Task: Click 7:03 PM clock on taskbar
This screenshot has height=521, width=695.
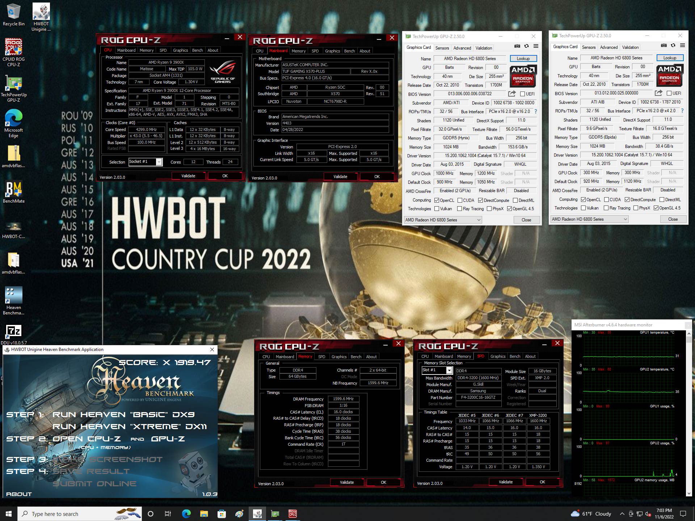Action: pyautogui.click(x=664, y=511)
